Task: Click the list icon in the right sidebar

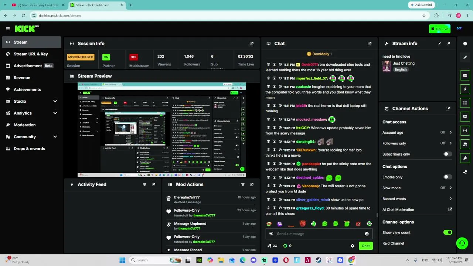Action: [x=465, y=103]
